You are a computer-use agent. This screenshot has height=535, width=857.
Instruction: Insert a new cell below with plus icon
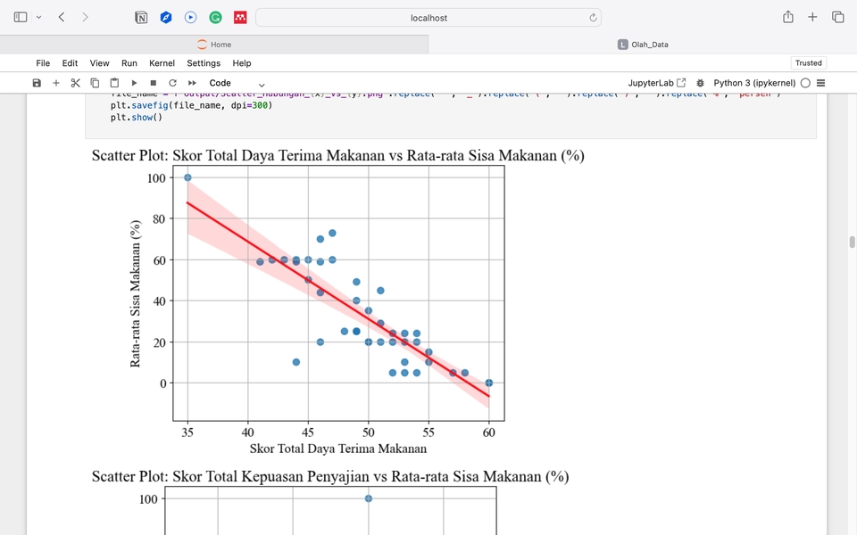point(56,83)
